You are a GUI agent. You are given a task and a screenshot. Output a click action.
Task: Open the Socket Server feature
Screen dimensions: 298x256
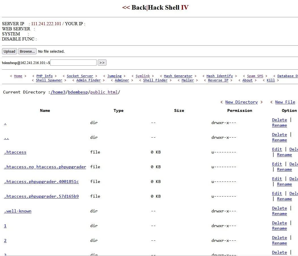pos(80,76)
